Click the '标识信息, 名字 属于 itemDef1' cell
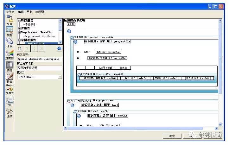The image size is (229, 145). click(x=100, y=78)
